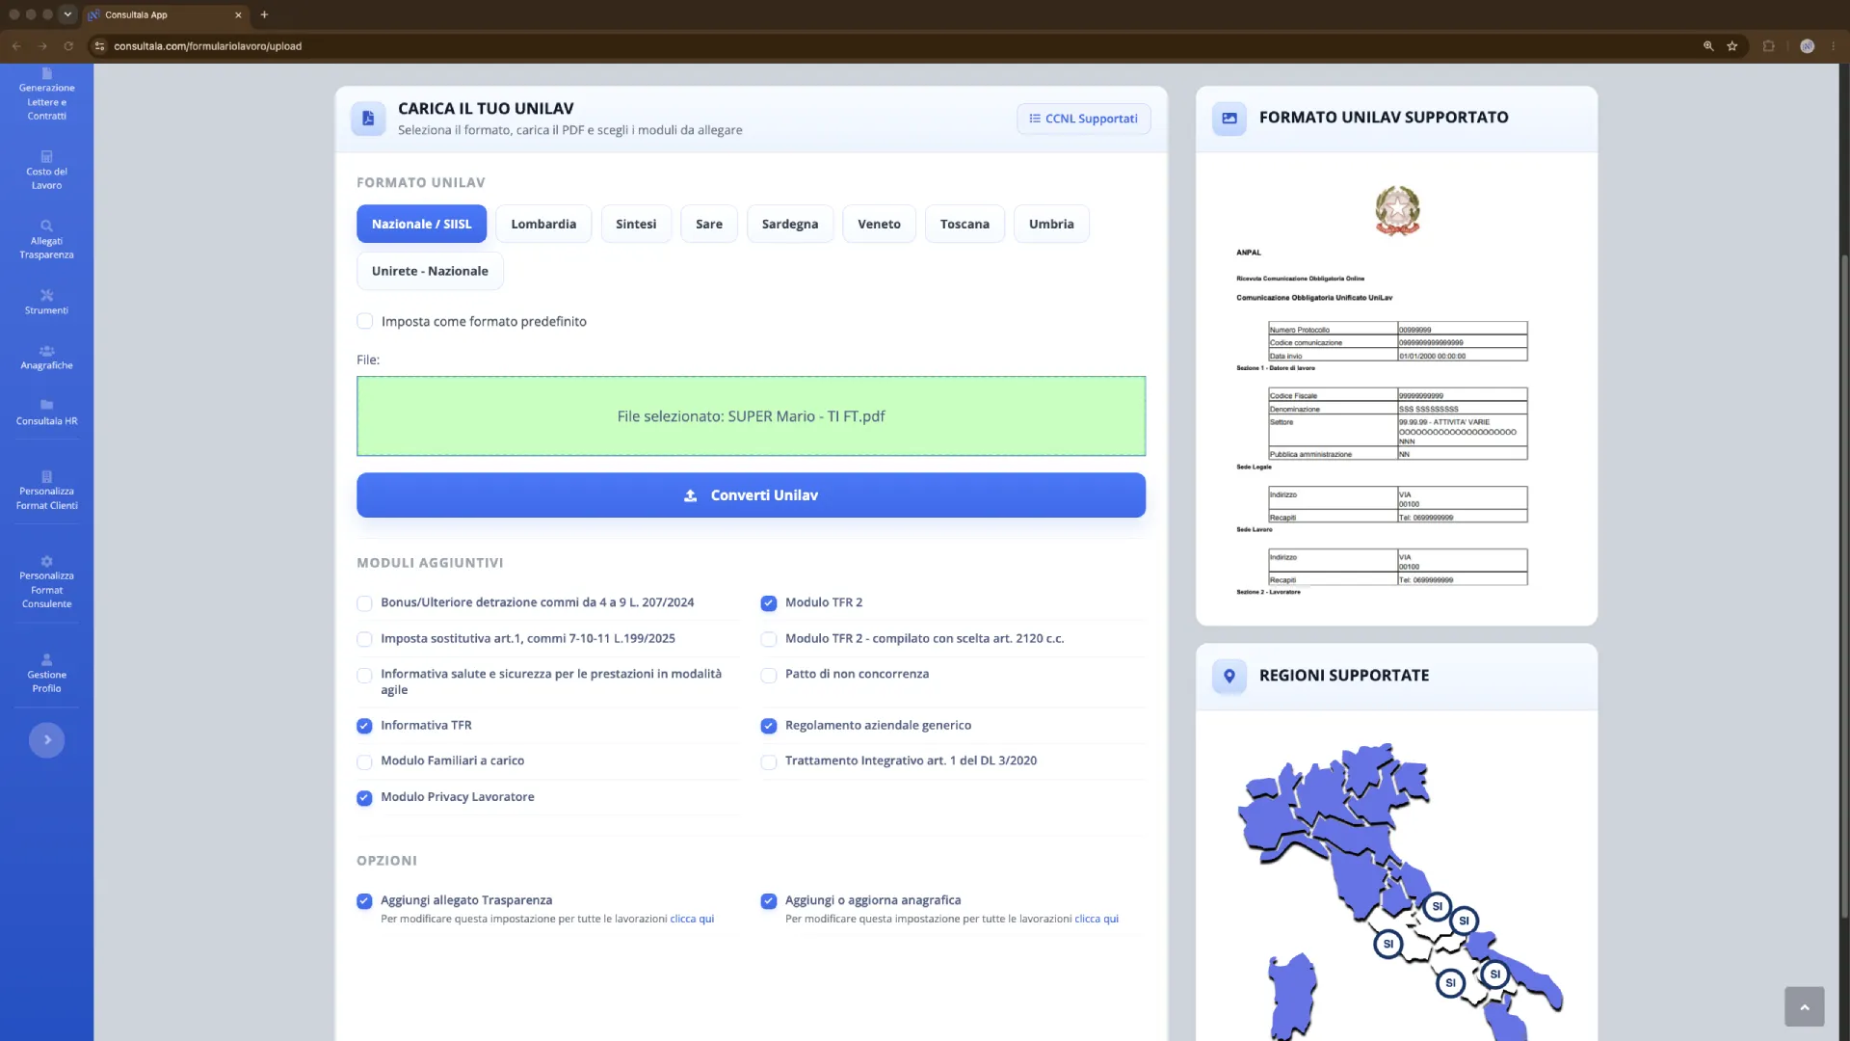Image resolution: width=1850 pixels, height=1041 pixels.
Task: Click the map pin icon beside Regioni Supportate
Action: pos(1229,676)
